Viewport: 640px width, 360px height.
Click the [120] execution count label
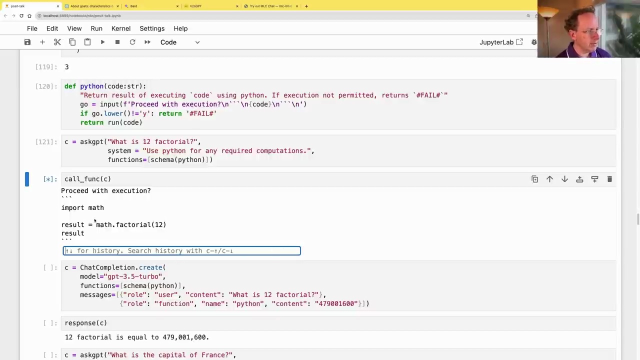46,86
